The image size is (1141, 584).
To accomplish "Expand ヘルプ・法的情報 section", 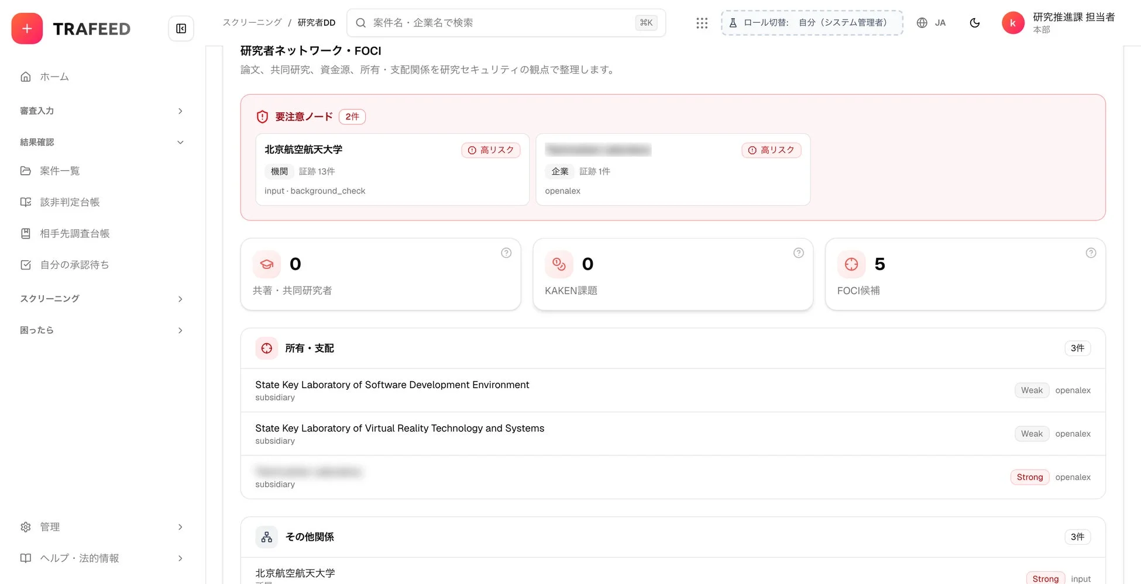I will [x=102, y=558].
